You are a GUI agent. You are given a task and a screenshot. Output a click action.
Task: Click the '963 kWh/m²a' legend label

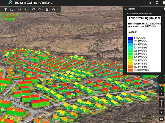tap(141, 67)
